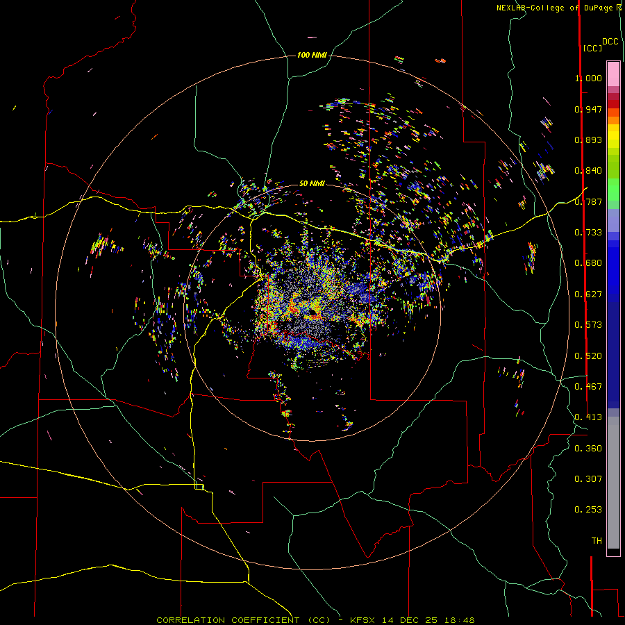Select the 0.893 value on color scale

tap(588, 140)
